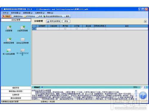
Task: Click the 字号 font size stepper arrows
Action: click(145, 87)
